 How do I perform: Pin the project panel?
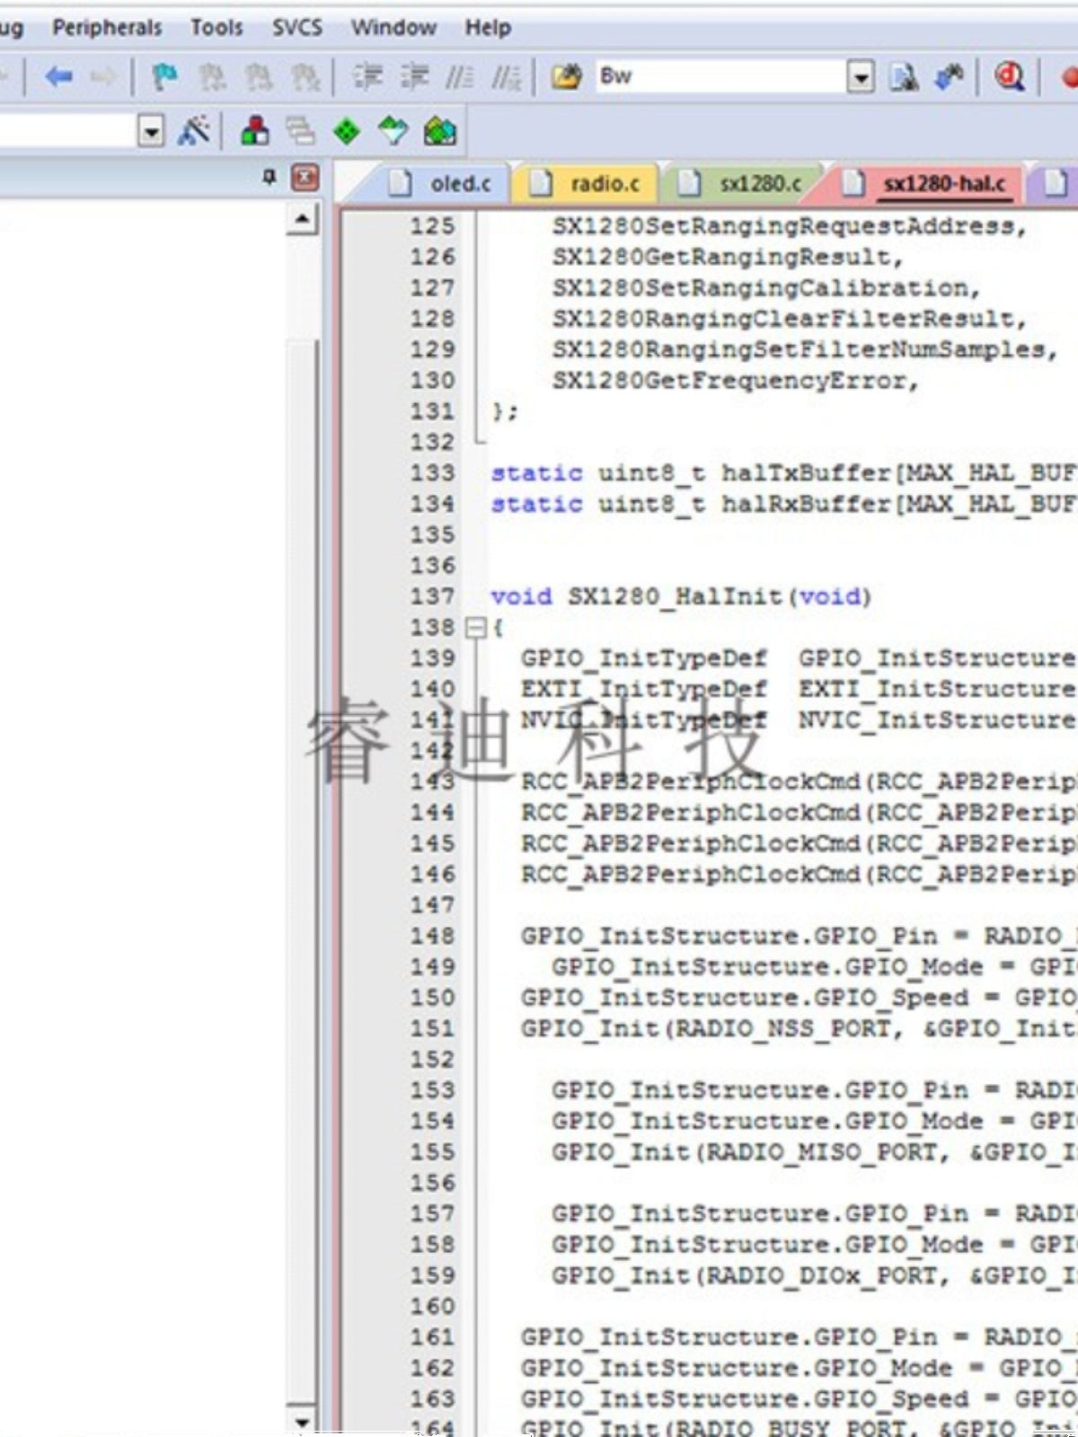269,177
